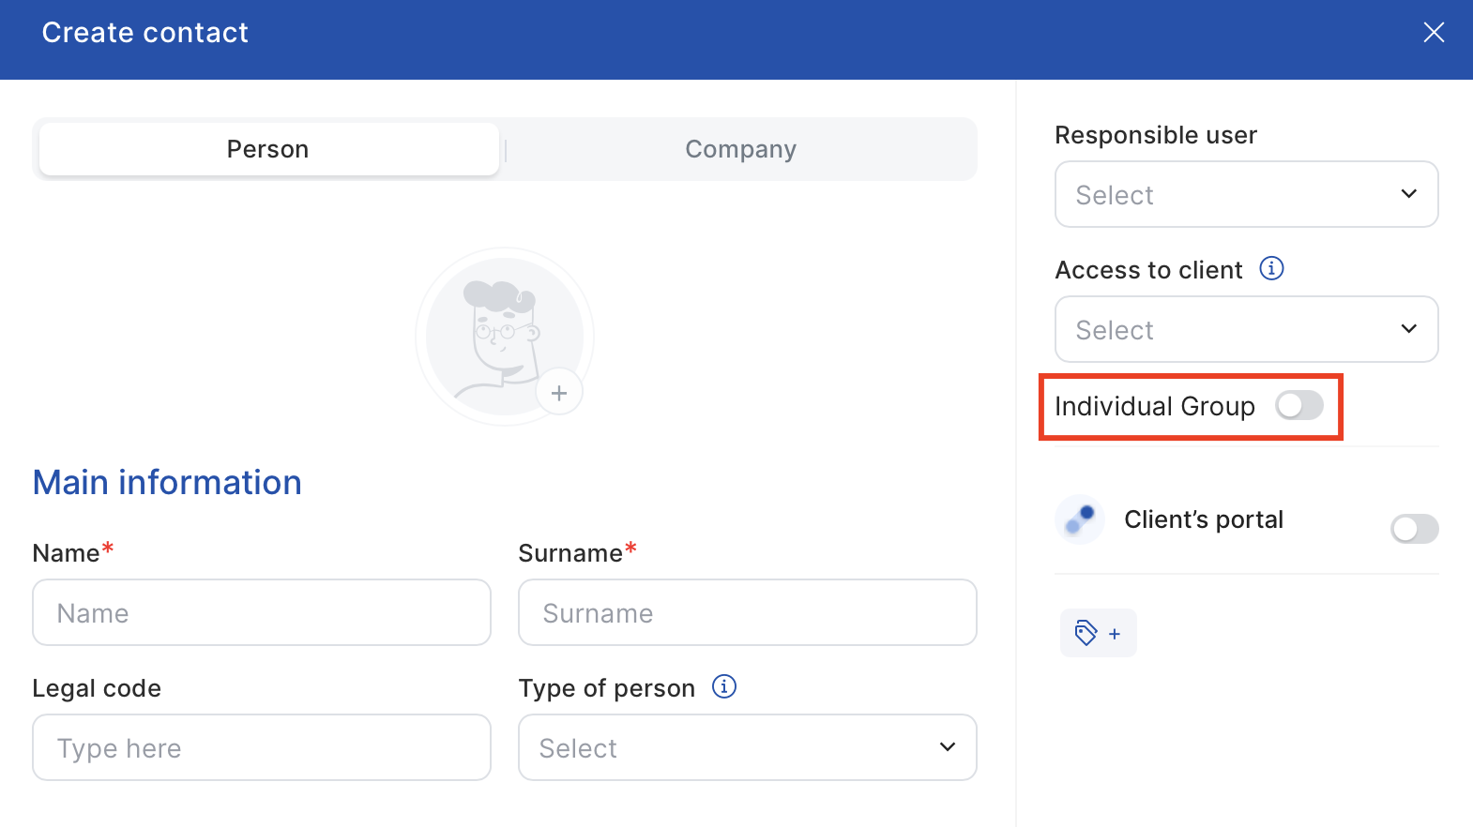Click the Legal code input box

coord(262,747)
